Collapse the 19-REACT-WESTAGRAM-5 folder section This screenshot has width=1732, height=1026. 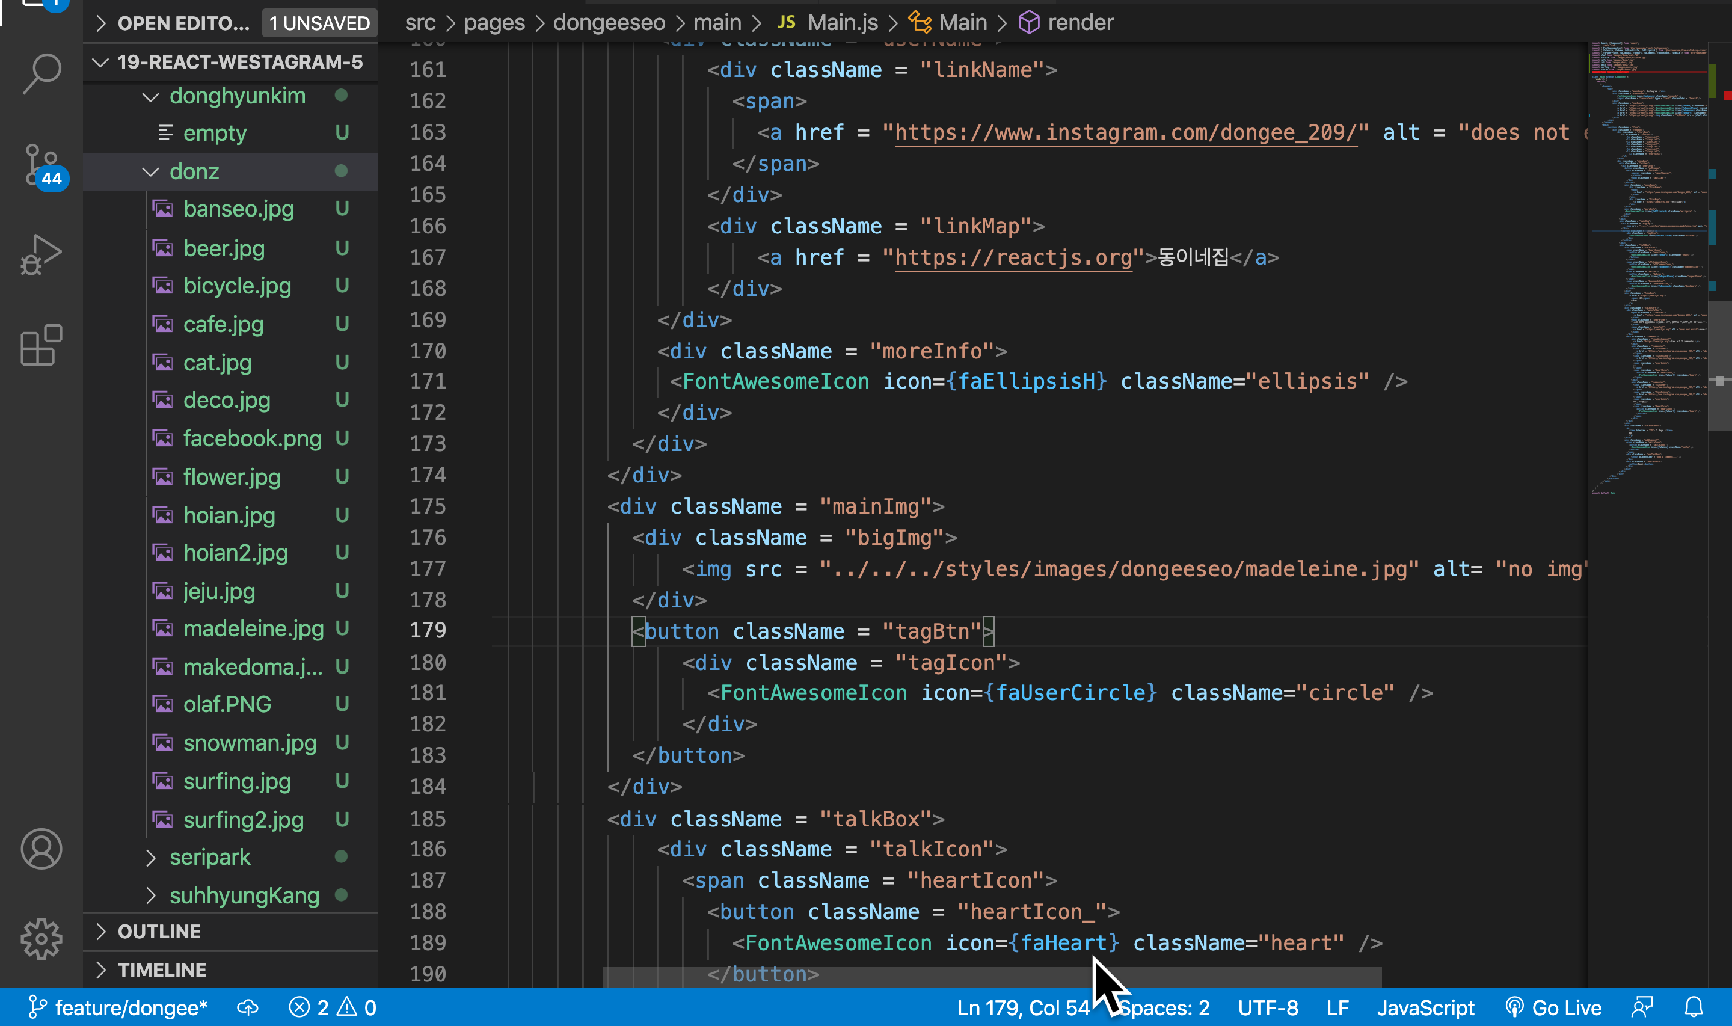coord(231,62)
